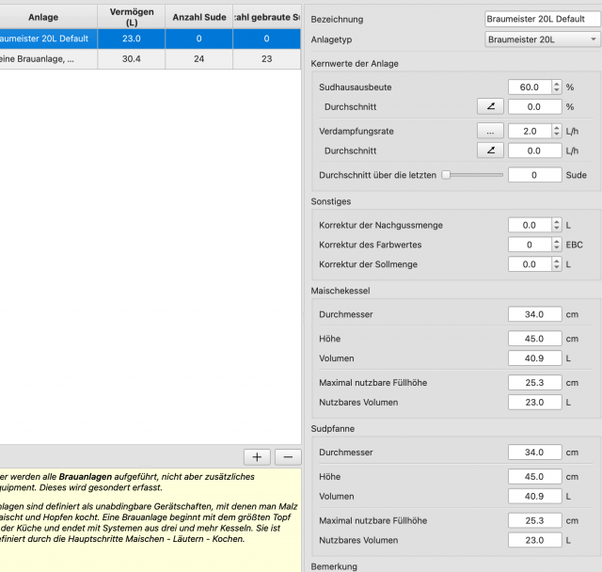Click the Korrektur des Farbwertes value field
Screen dimensions: 602x572
click(x=530, y=245)
